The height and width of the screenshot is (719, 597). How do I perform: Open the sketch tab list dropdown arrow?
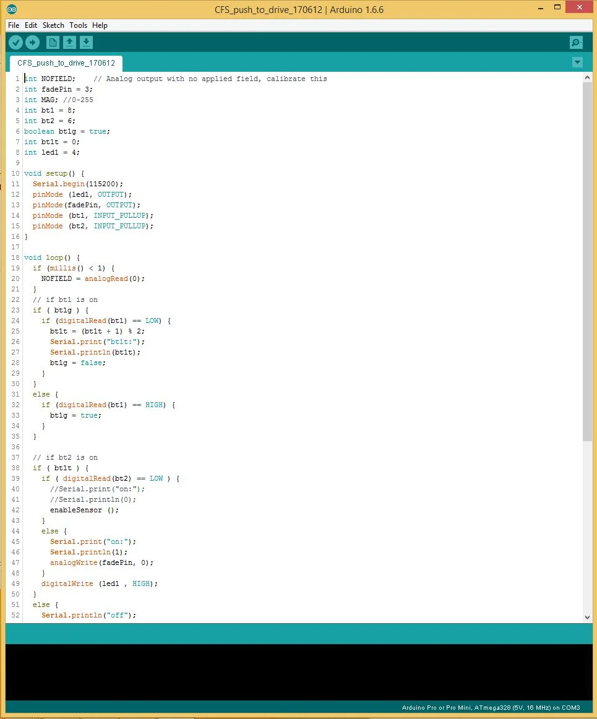pos(577,62)
